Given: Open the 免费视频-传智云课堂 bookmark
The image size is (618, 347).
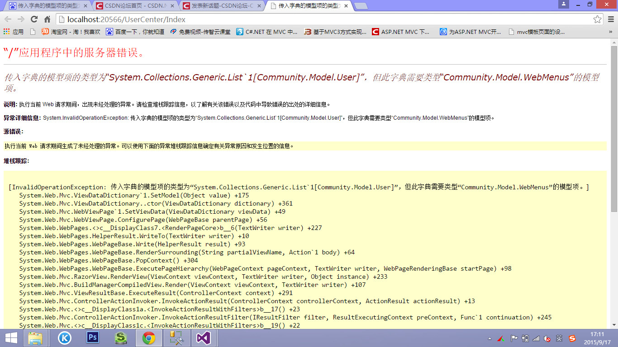Looking at the screenshot, I should [x=200, y=32].
